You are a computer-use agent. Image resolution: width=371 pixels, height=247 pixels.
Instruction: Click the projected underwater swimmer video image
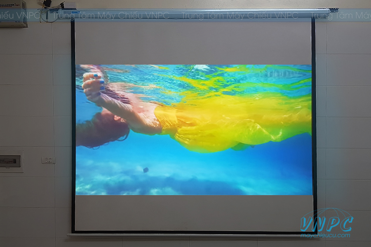pyautogui.click(x=194, y=130)
